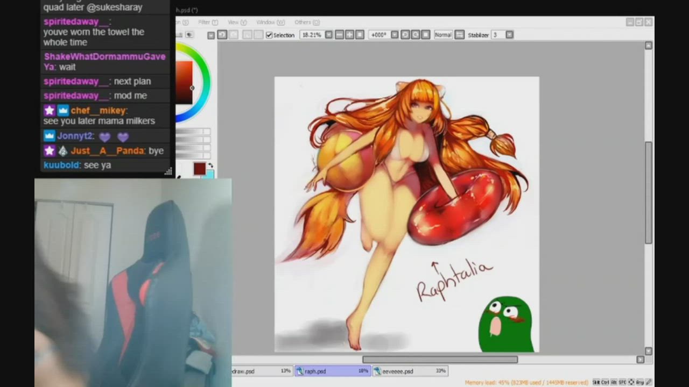The height and width of the screenshot is (387, 689).
Task: Click the chef__mikey subscriber star badge in chat
Action: click(50, 110)
